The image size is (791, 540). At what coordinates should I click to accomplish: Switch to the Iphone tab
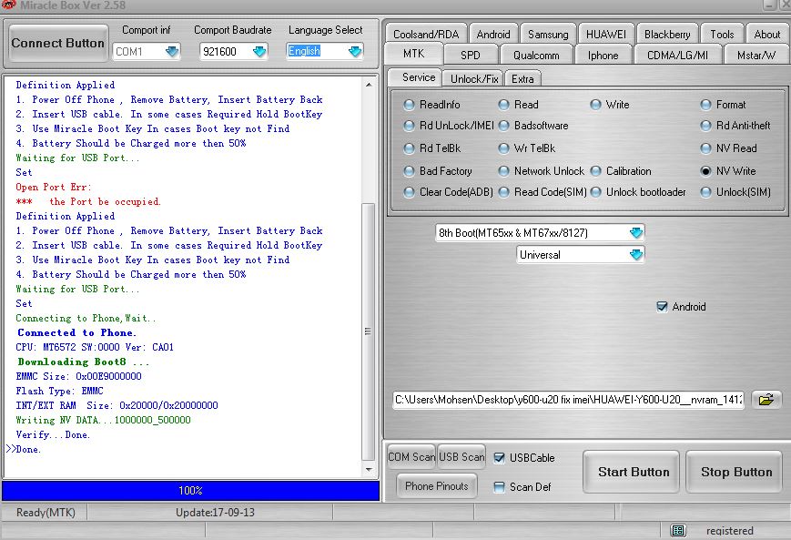pos(603,55)
